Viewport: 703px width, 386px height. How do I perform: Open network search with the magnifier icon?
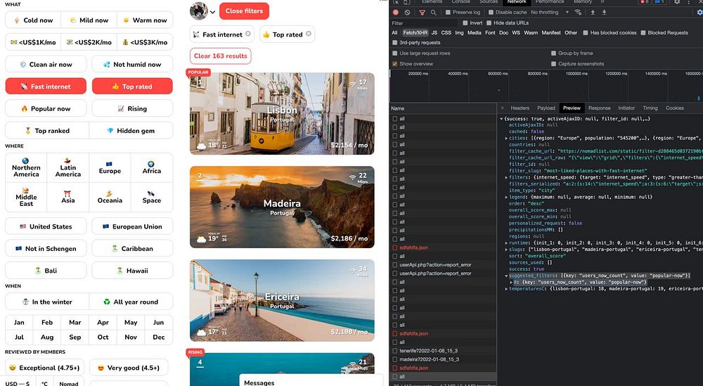point(434,13)
